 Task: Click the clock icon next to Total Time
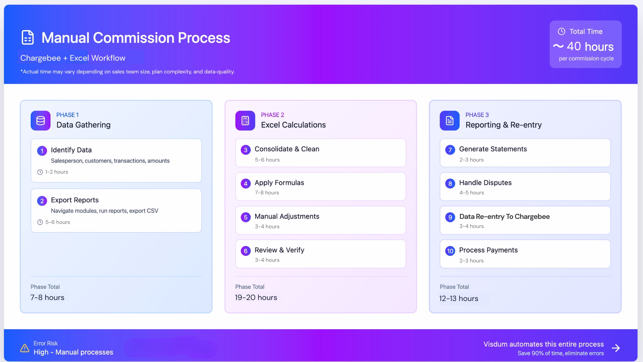562,32
